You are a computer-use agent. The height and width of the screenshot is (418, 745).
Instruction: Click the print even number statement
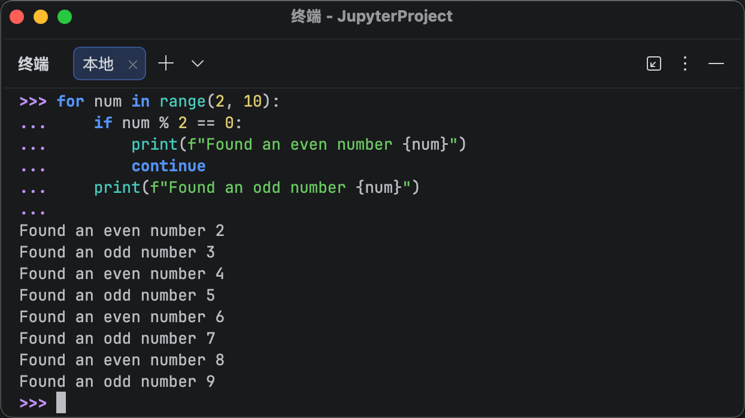(x=298, y=144)
